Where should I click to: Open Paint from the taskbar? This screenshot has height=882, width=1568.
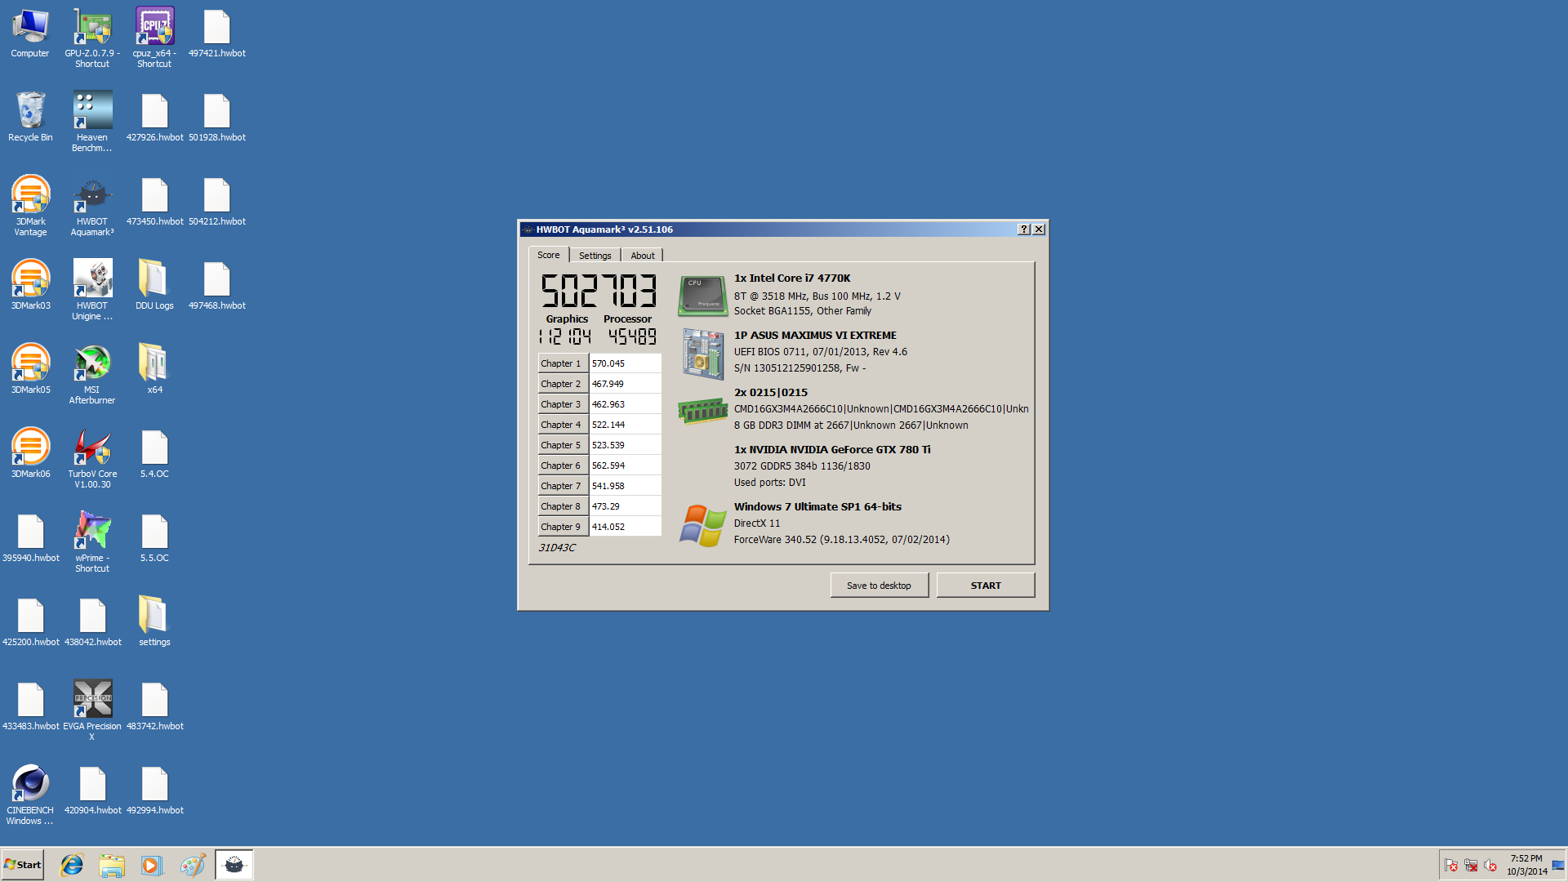[x=193, y=865]
